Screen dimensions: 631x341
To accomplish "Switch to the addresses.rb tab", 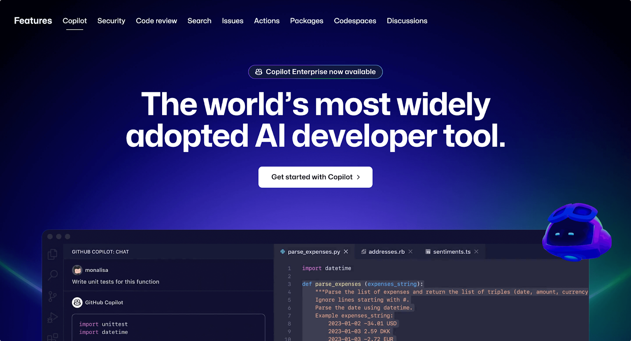I will point(386,252).
